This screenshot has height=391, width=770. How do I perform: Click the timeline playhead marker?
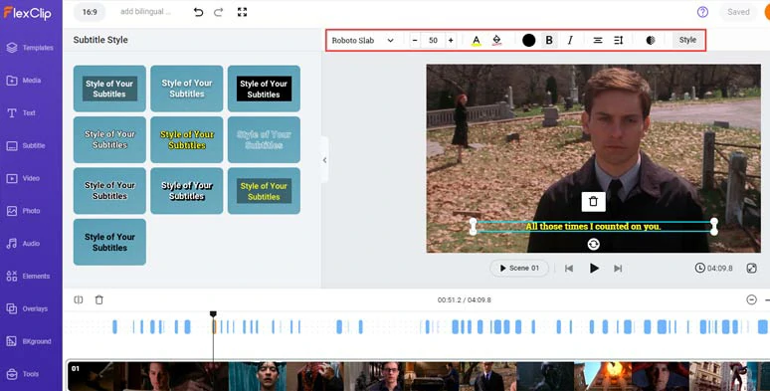(x=213, y=313)
